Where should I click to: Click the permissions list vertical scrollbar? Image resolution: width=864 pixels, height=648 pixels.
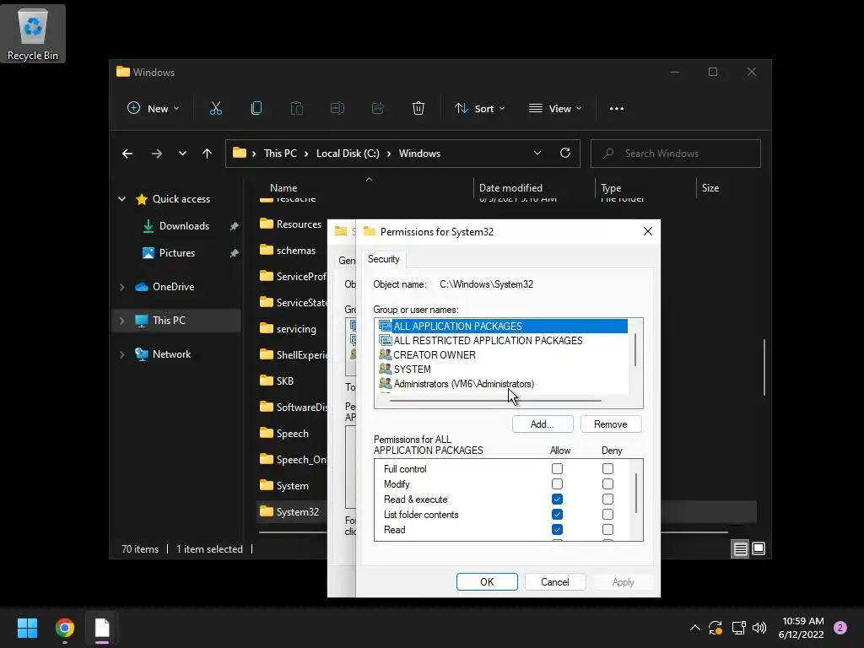pyautogui.click(x=636, y=493)
